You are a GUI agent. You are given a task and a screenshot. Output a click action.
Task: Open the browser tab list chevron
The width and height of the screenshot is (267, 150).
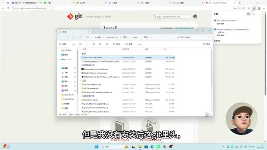pos(3,3)
